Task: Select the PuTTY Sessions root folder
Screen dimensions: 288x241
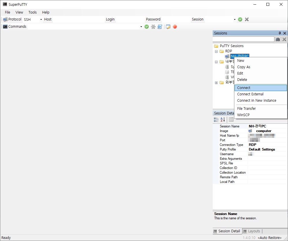Action: tap(229, 46)
